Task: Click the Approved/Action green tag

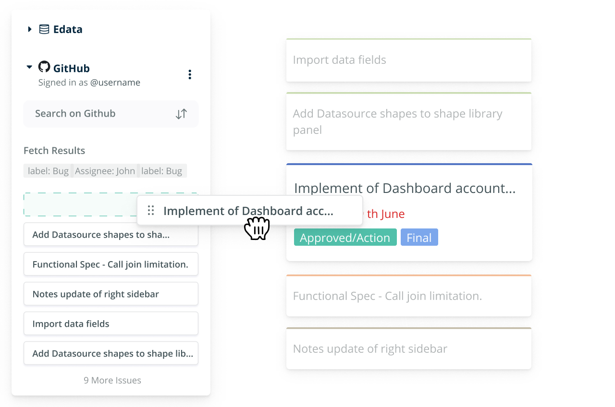Action: click(345, 238)
